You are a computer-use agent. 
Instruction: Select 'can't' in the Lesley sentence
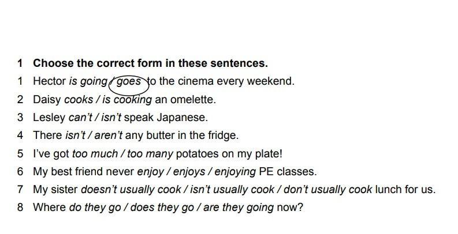pos(80,118)
